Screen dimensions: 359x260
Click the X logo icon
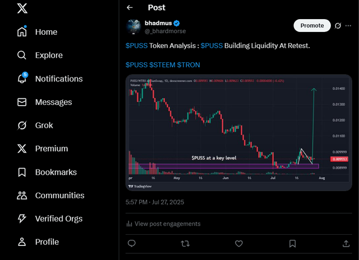click(x=22, y=8)
